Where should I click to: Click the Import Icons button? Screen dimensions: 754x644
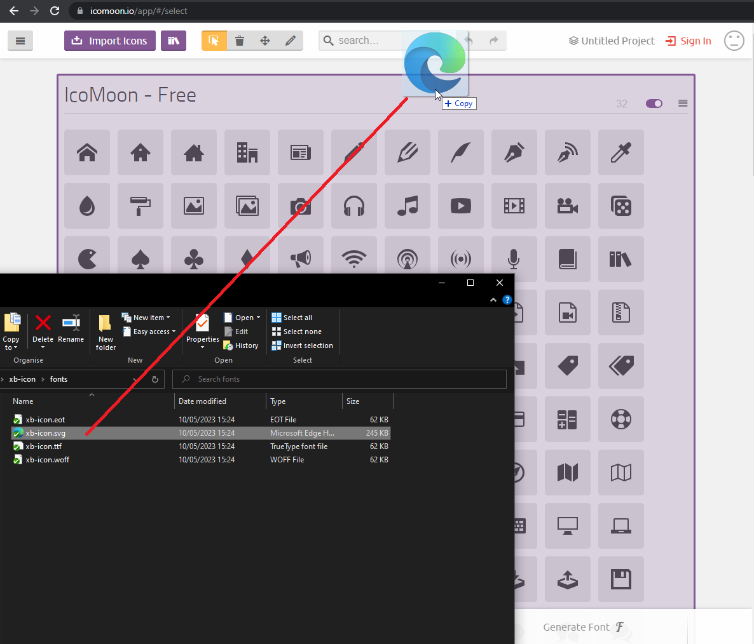click(x=109, y=41)
